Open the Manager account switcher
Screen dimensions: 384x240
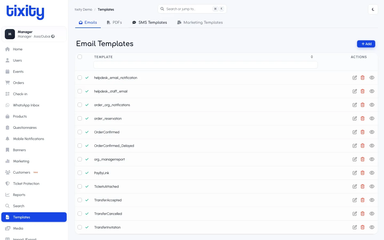[x=34, y=34]
